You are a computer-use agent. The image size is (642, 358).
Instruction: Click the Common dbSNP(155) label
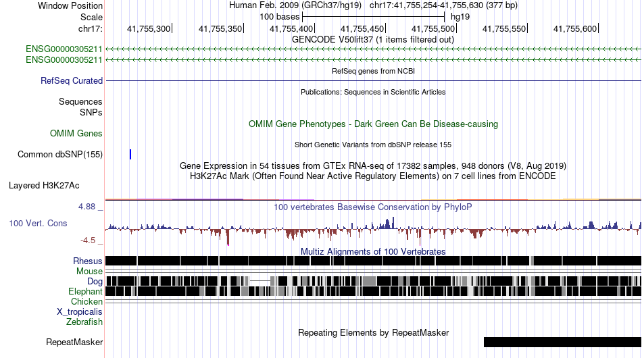click(x=59, y=154)
